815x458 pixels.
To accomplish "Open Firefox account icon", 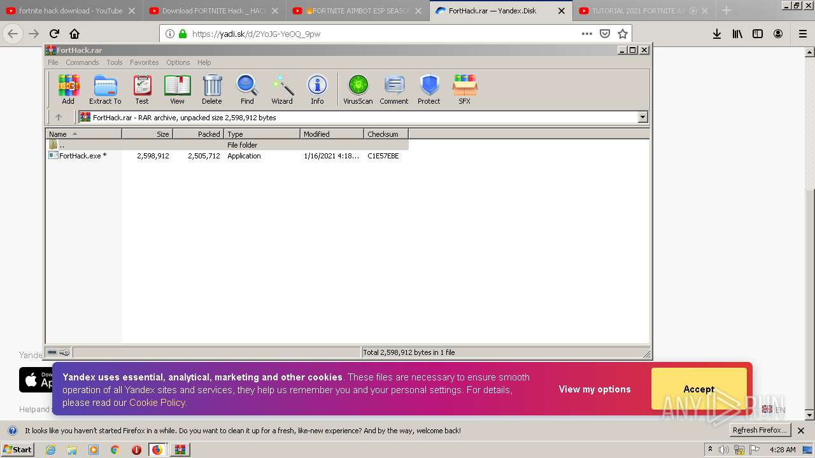I will coord(778,34).
